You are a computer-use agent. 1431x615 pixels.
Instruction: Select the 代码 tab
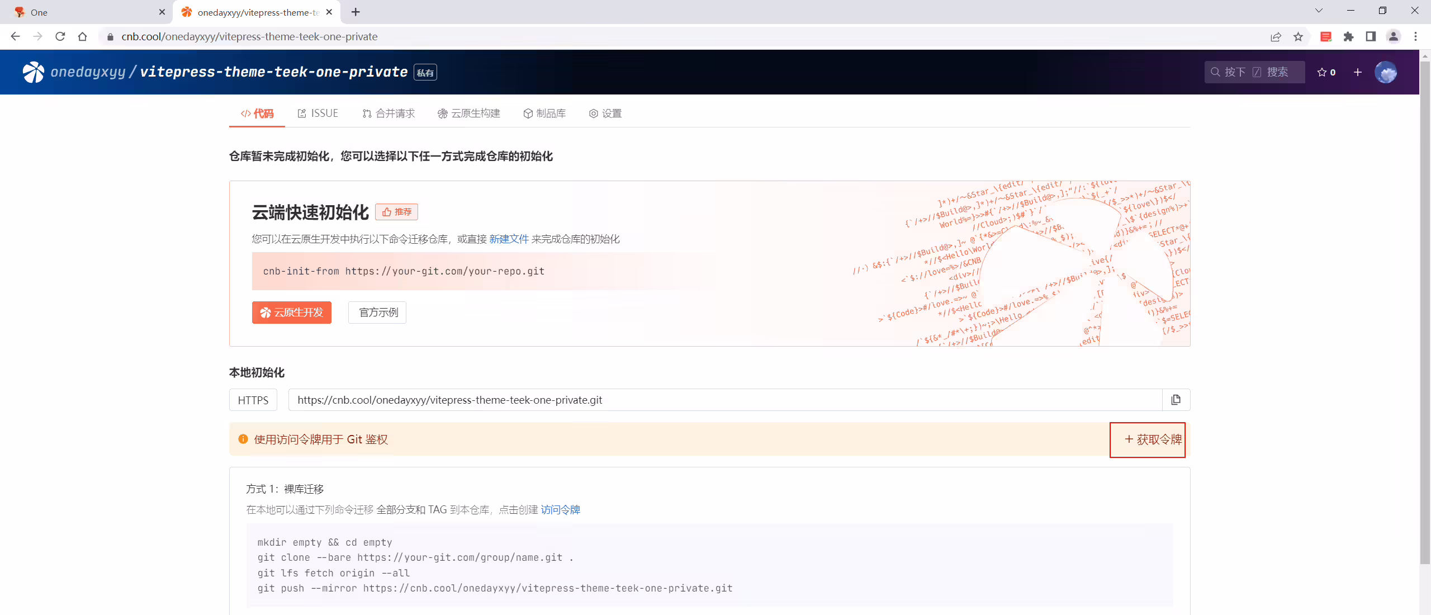tap(257, 113)
